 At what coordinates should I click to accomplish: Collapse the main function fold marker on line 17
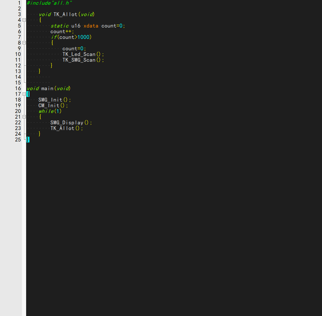(x=24, y=94)
